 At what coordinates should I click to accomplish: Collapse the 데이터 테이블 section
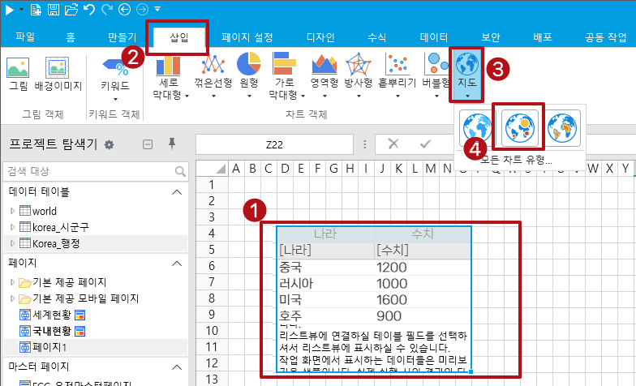point(175,192)
